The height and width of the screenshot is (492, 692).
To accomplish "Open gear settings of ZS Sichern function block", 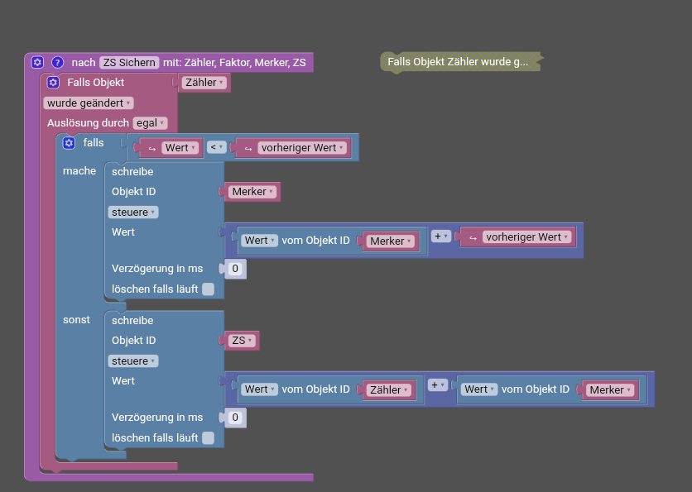I will (37, 62).
